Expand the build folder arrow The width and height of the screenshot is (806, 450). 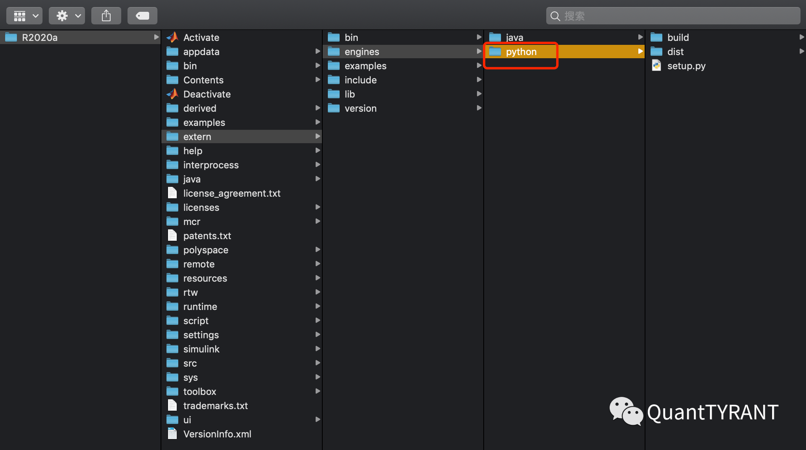[x=802, y=37]
